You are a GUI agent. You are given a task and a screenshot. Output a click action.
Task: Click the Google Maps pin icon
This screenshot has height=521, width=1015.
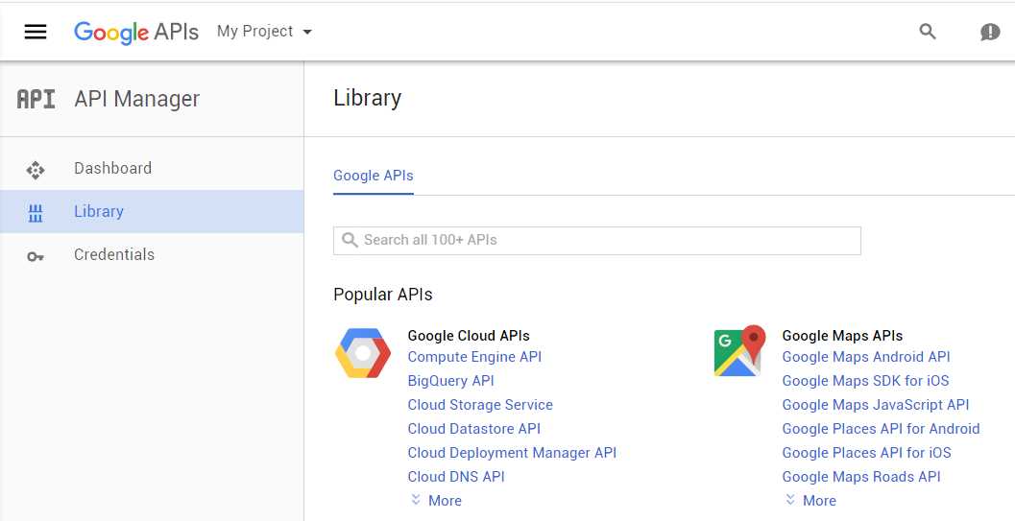point(740,351)
